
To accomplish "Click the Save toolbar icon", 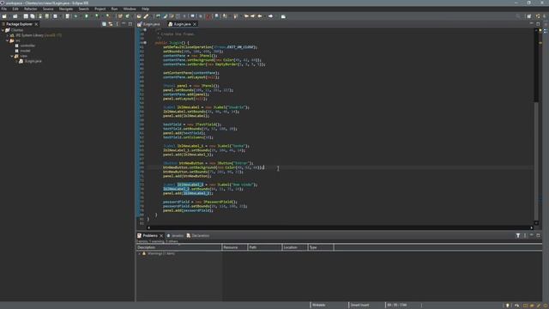I will tap(26, 16).
